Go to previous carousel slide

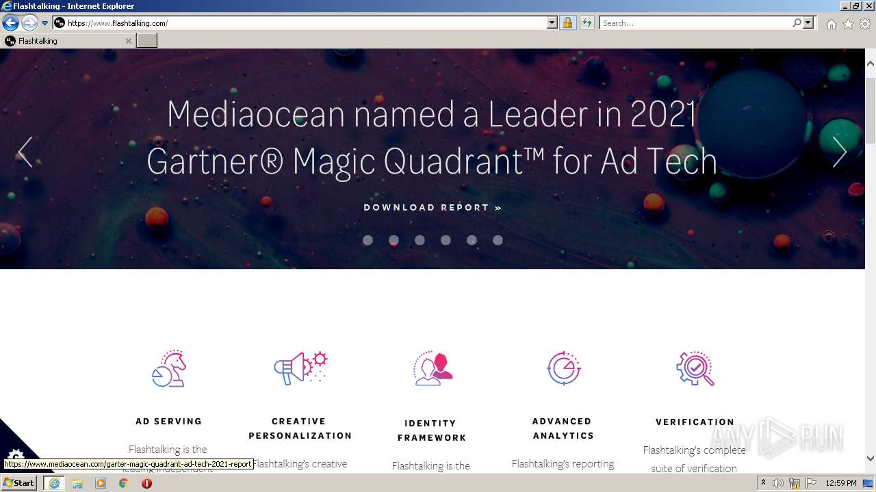25,152
